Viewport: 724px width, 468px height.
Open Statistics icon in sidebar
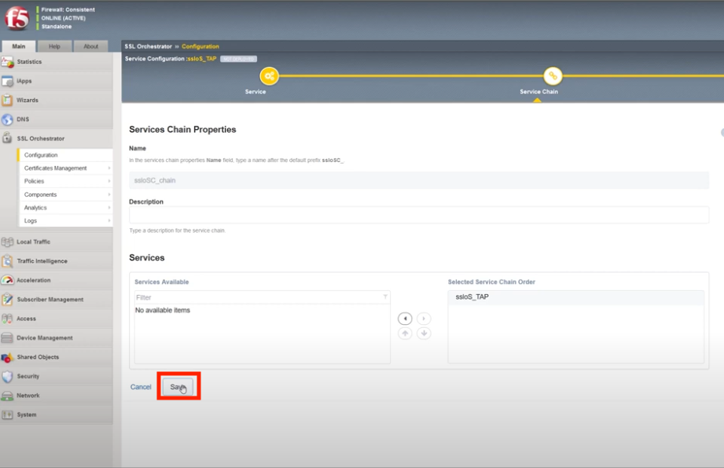coord(7,61)
